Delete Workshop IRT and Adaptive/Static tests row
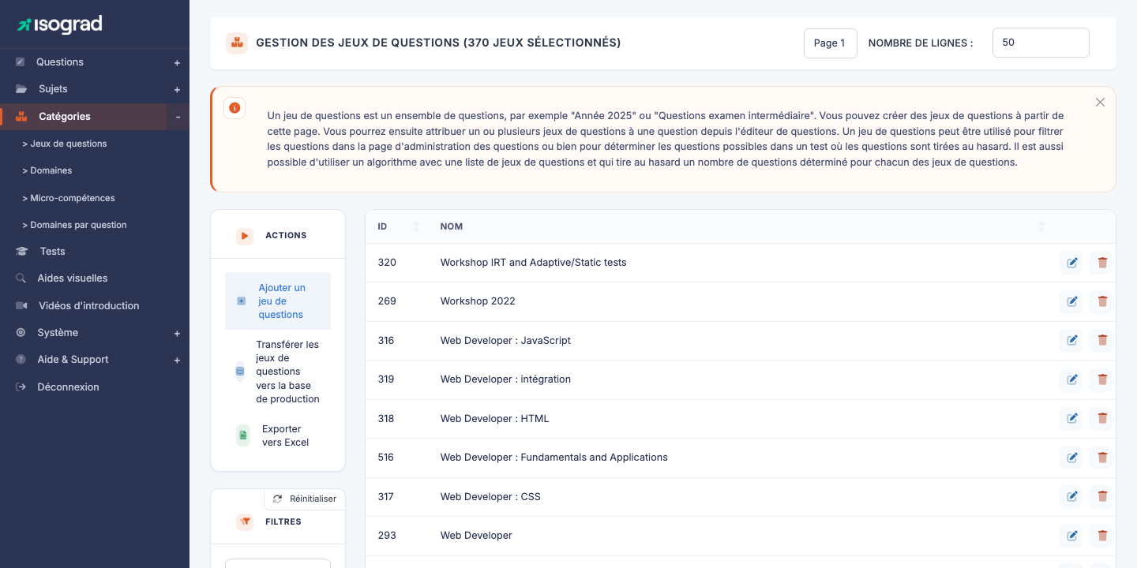 coord(1101,263)
